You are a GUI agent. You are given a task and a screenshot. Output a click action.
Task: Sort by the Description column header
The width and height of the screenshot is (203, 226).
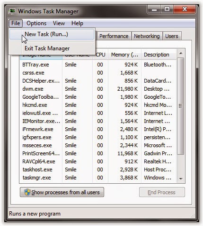coord(159,55)
